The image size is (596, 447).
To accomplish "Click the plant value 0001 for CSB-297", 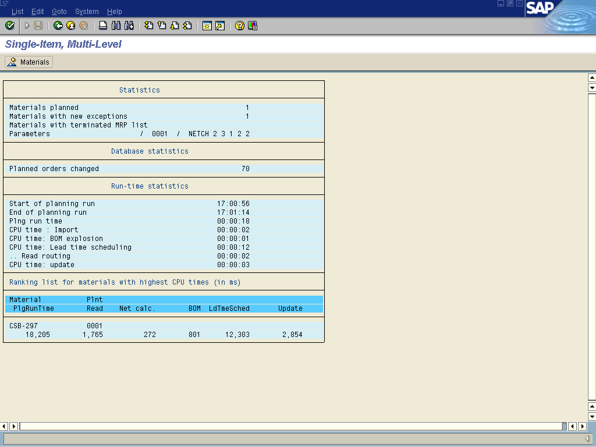I will click(x=95, y=326).
